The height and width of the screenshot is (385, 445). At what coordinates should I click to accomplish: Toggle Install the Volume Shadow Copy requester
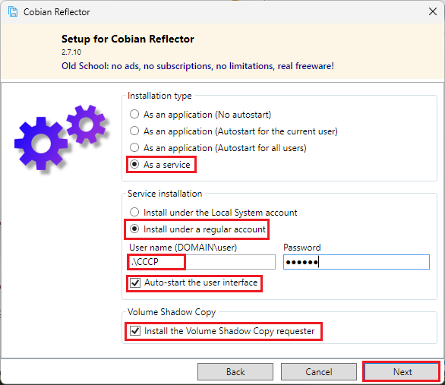(135, 331)
